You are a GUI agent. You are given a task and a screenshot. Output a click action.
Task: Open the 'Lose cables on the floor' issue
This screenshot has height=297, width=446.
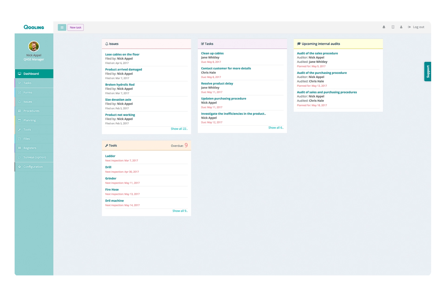[122, 54]
